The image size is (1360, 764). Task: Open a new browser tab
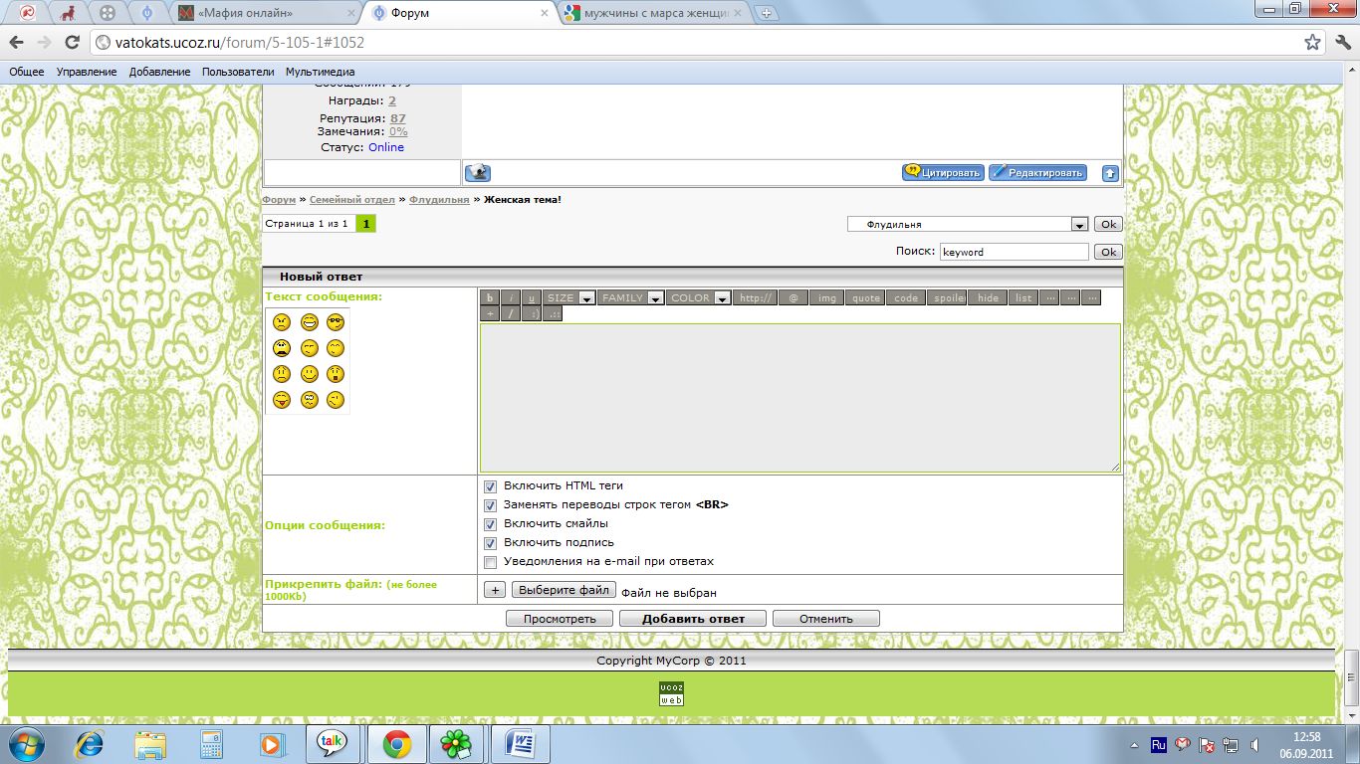pyautogui.click(x=766, y=13)
